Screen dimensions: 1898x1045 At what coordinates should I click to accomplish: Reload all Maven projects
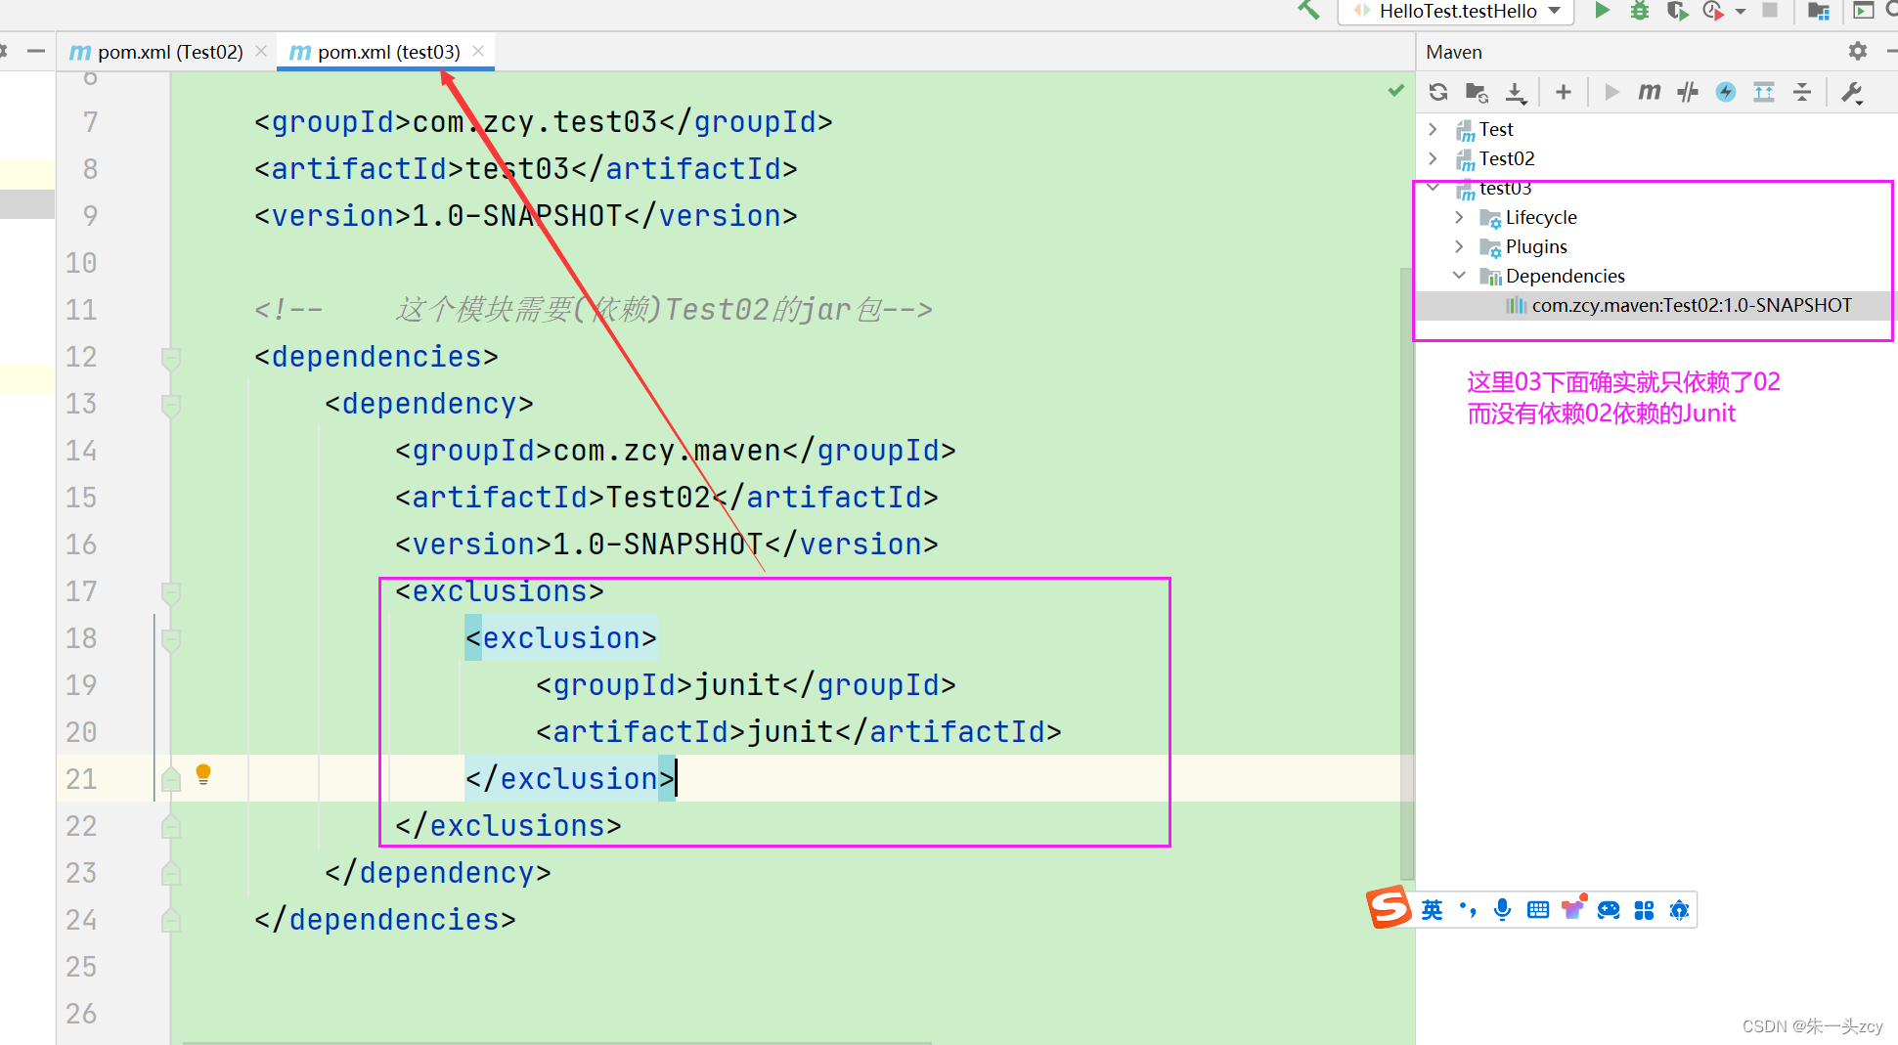click(1438, 92)
